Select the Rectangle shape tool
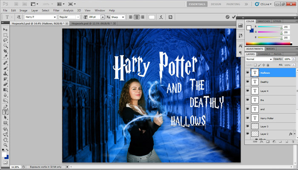The image size is (298, 170). 5,123
